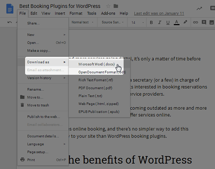
Task: Open the Add-ons menu
Action: coord(108,14)
